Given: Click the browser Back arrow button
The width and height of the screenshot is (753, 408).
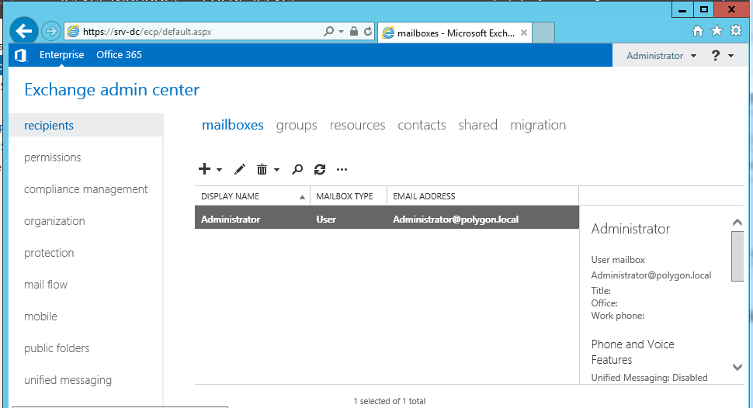Looking at the screenshot, I should [x=23, y=31].
